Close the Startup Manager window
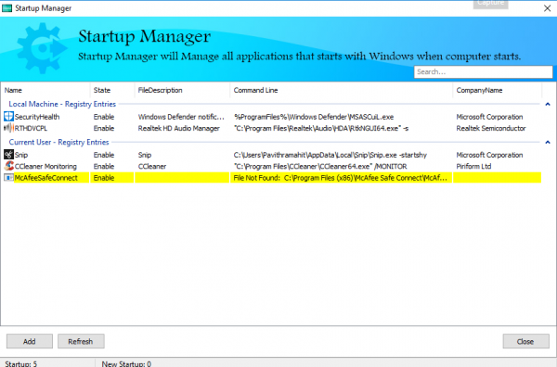 (x=547, y=8)
